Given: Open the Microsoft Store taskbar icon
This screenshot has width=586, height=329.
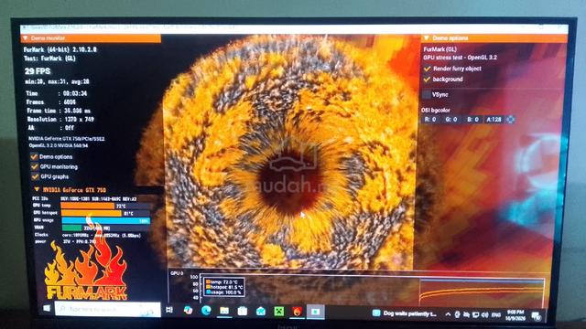Looking at the screenshot, I should 242,311.
